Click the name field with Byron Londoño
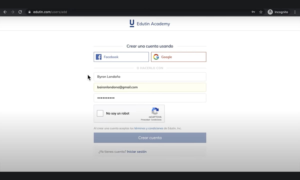 tap(150, 77)
